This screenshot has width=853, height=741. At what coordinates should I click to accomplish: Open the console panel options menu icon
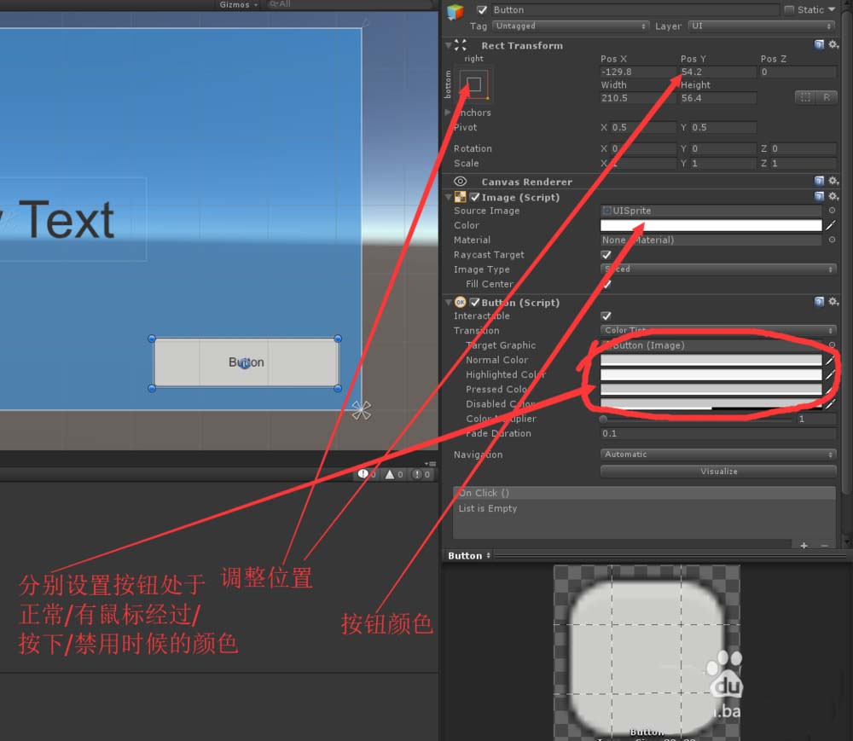click(x=430, y=464)
